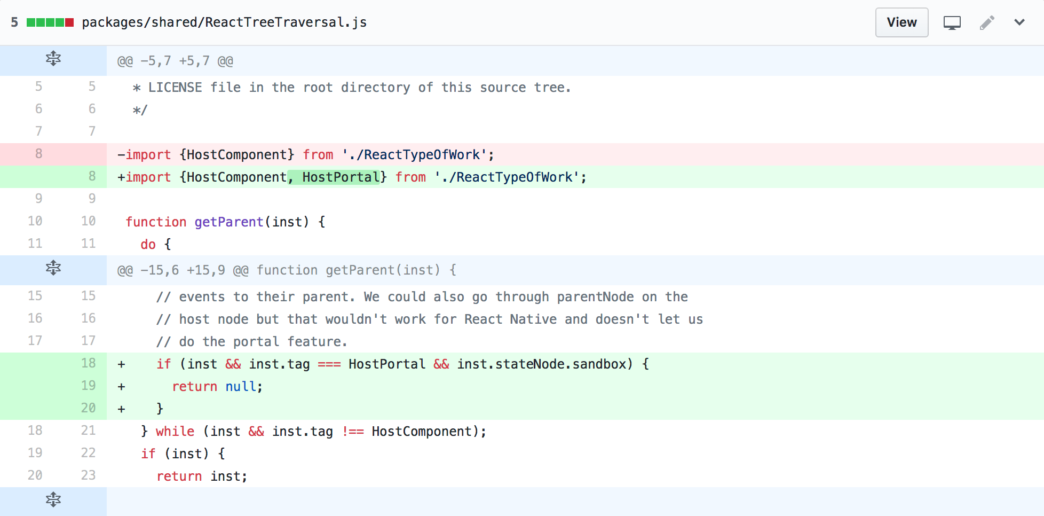Click the View file button
This screenshot has width=1044, height=516.
[901, 22]
